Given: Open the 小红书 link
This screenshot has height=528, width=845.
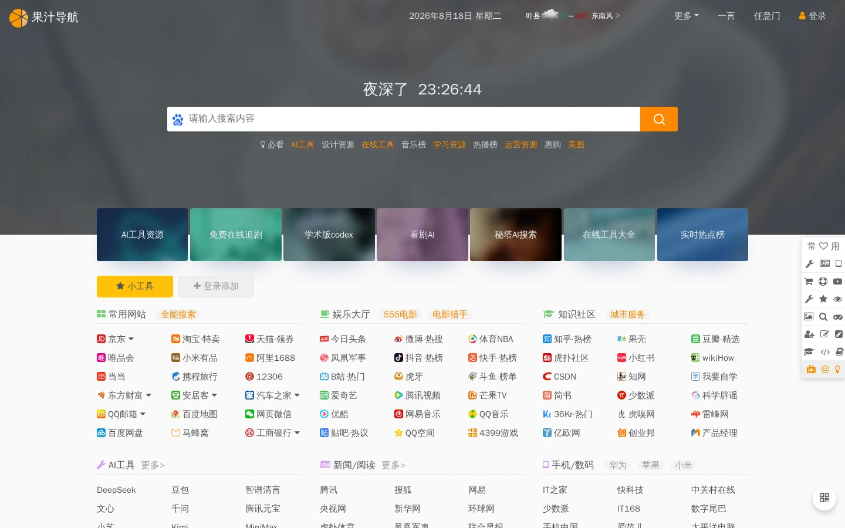Looking at the screenshot, I should (x=636, y=358).
